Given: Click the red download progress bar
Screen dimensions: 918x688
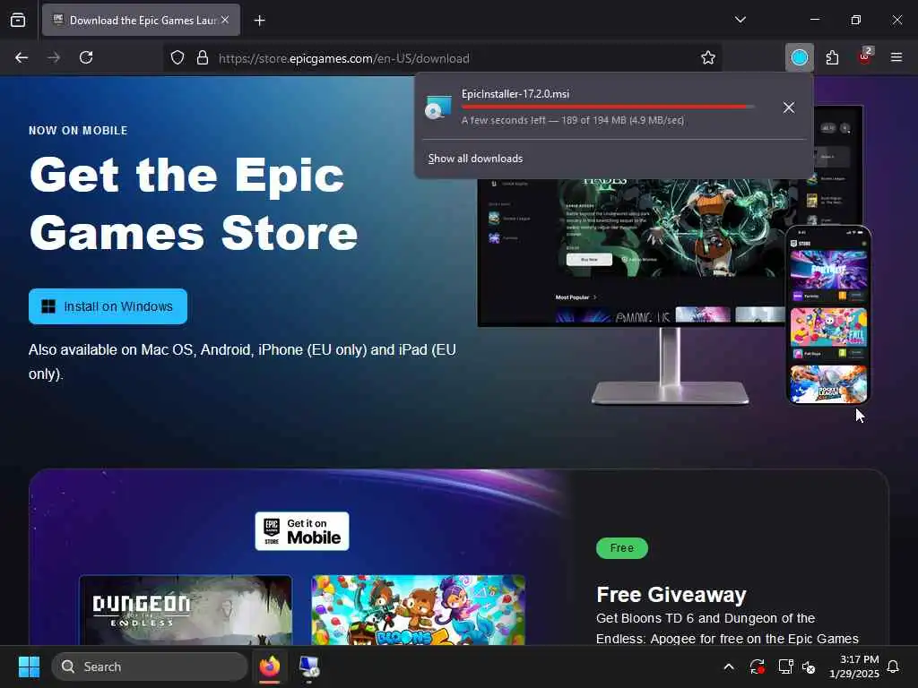Looking at the screenshot, I should click(607, 107).
